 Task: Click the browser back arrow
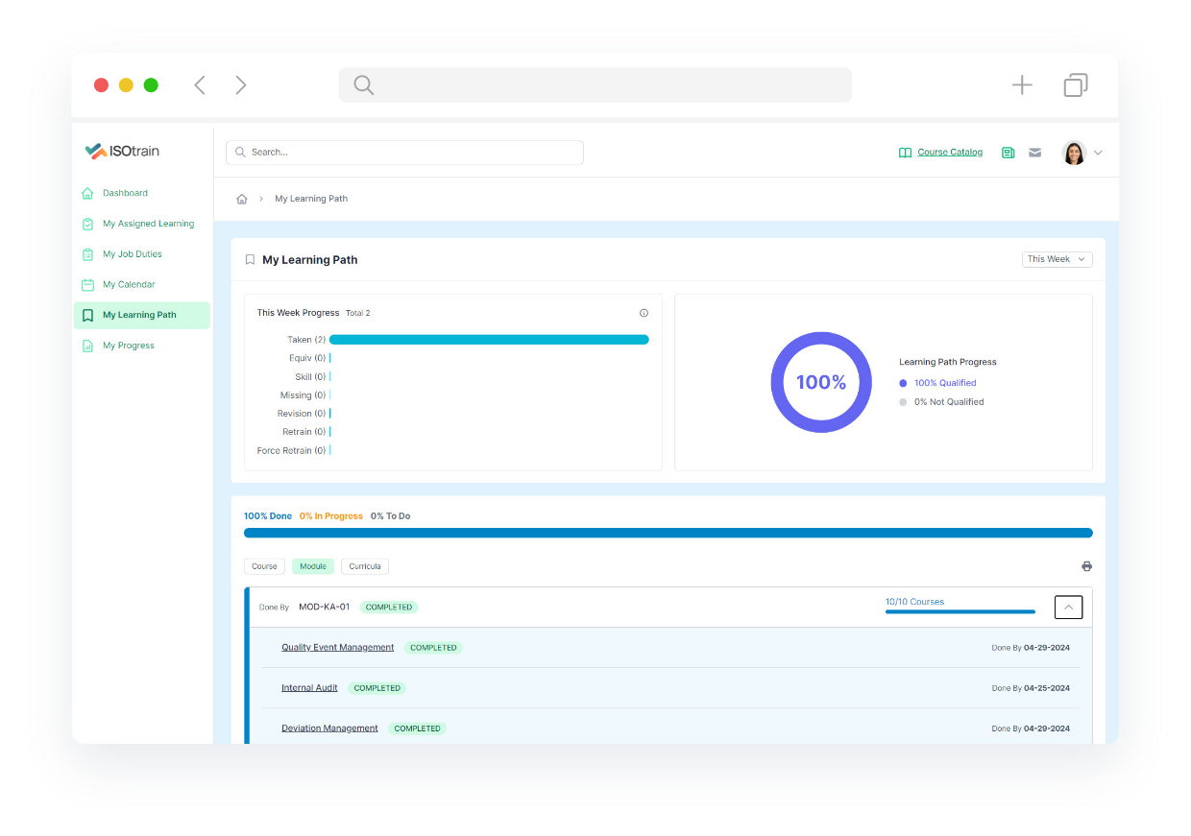pos(200,85)
